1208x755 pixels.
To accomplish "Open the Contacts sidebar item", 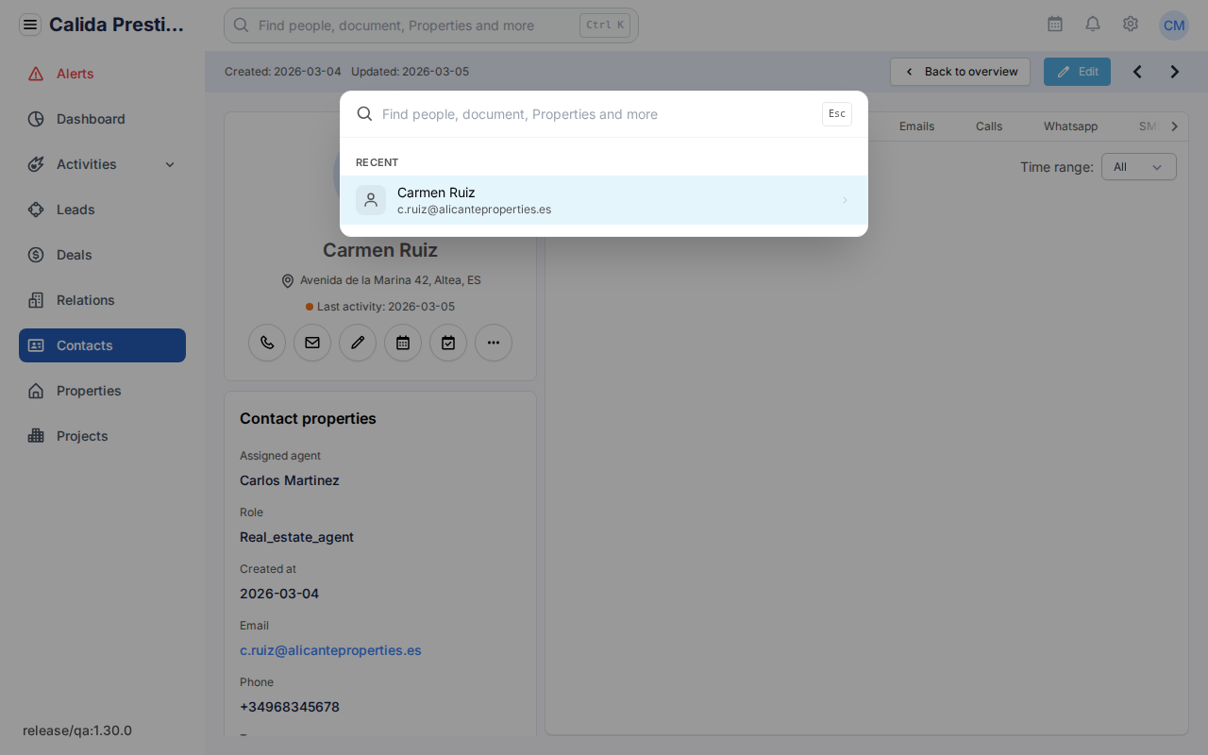I will [x=102, y=345].
